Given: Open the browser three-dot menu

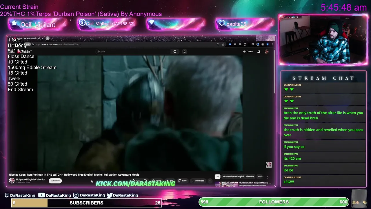Looking at the screenshot, I should tap(272, 44).
